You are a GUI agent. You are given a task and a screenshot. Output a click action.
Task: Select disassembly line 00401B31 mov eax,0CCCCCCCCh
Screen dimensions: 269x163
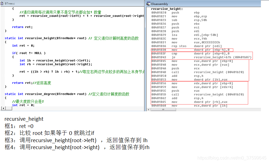186,43
